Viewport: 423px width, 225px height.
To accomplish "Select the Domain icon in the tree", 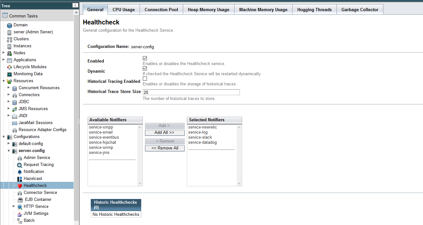I will pyautogui.click(x=9, y=25).
